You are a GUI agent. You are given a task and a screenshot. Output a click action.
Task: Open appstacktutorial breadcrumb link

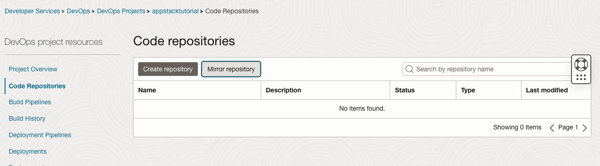click(x=176, y=11)
